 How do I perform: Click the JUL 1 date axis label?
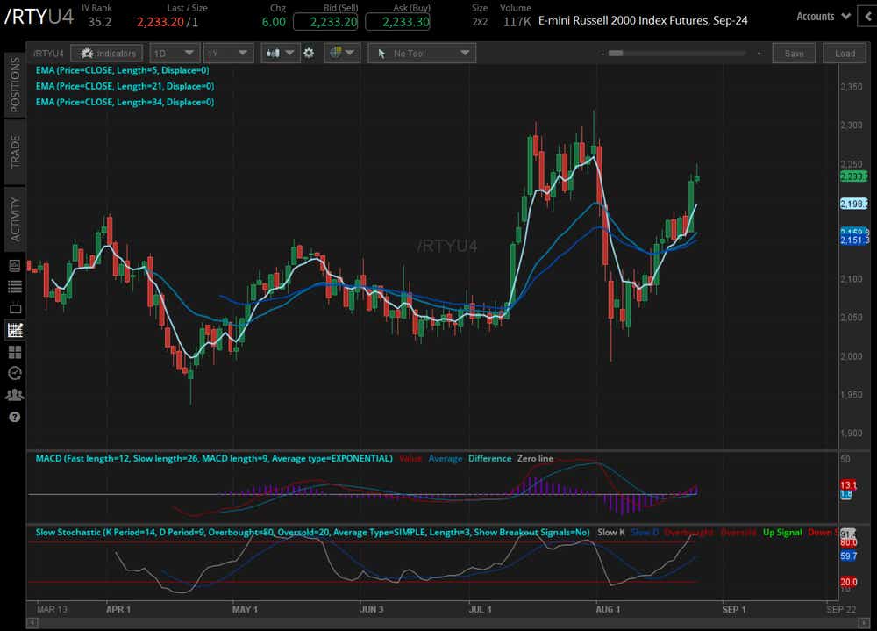tap(481, 610)
